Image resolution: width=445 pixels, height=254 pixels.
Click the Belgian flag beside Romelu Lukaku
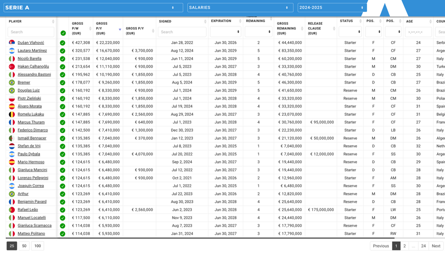pos(12,114)
